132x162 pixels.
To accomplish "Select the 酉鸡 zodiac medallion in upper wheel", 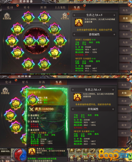I will click(x=60, y=41).
